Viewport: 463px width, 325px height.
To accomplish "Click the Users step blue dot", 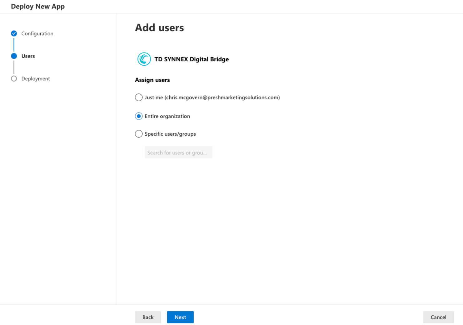I will 14,56.
